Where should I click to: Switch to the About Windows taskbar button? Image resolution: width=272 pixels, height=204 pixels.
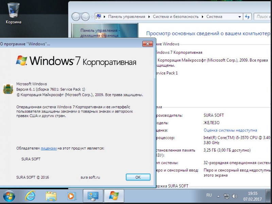114,196
